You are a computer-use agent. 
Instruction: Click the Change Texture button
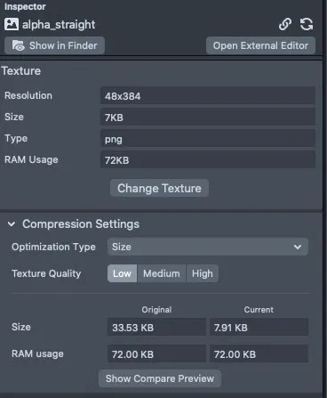(x=159, y=188)
